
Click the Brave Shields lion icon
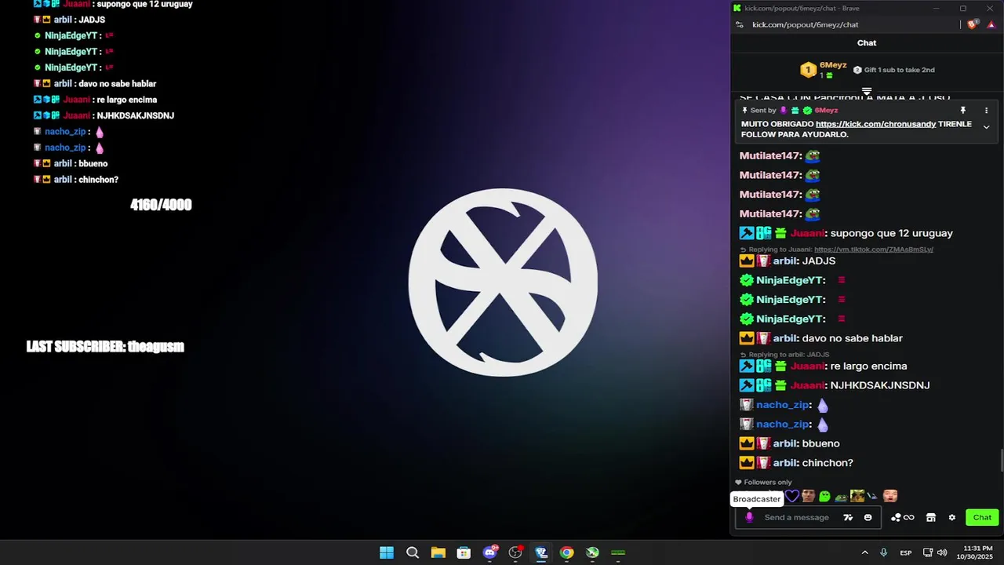[x=973, y=24]
